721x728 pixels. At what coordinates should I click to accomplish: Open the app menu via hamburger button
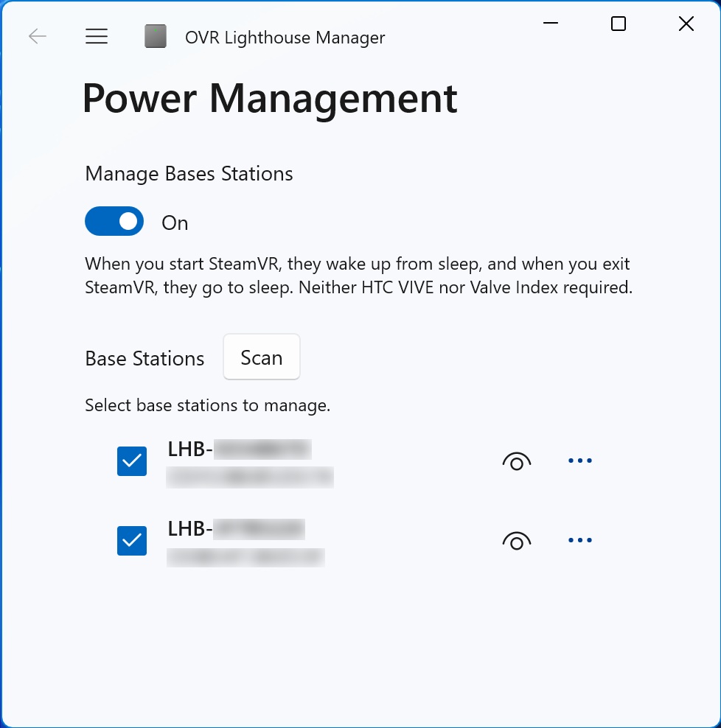point(96,36)
